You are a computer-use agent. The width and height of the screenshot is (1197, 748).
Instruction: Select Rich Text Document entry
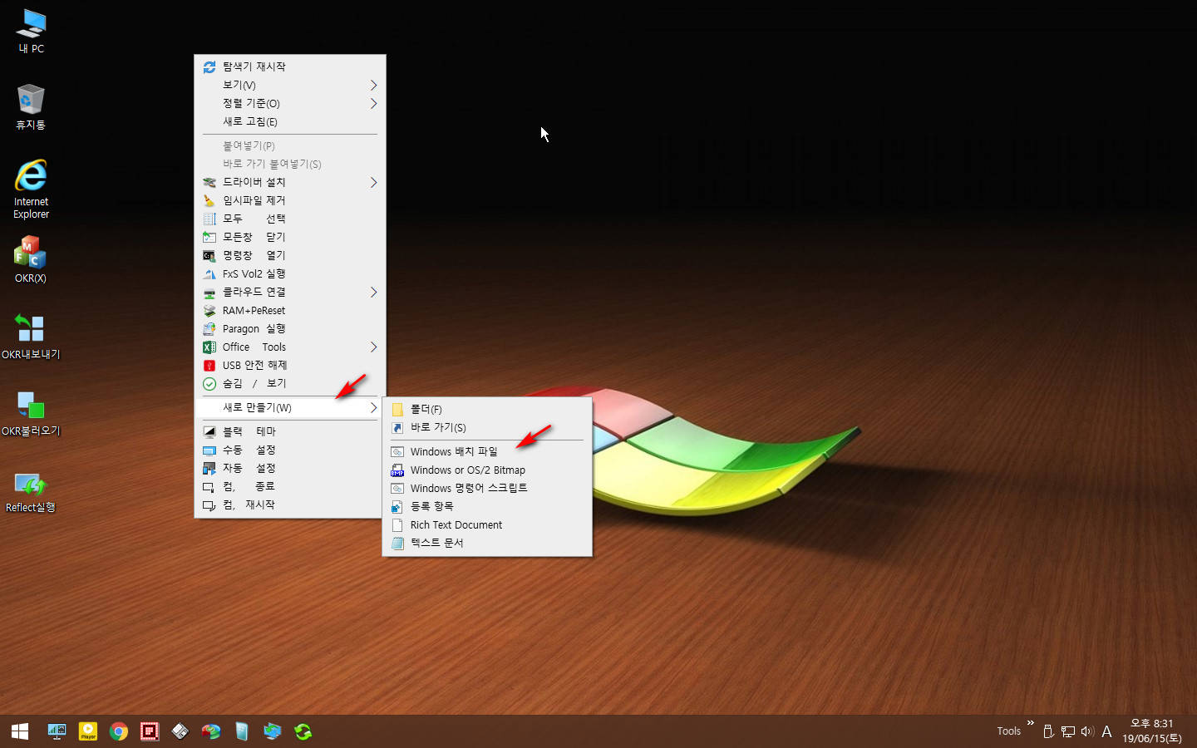(x=487, y=524)
